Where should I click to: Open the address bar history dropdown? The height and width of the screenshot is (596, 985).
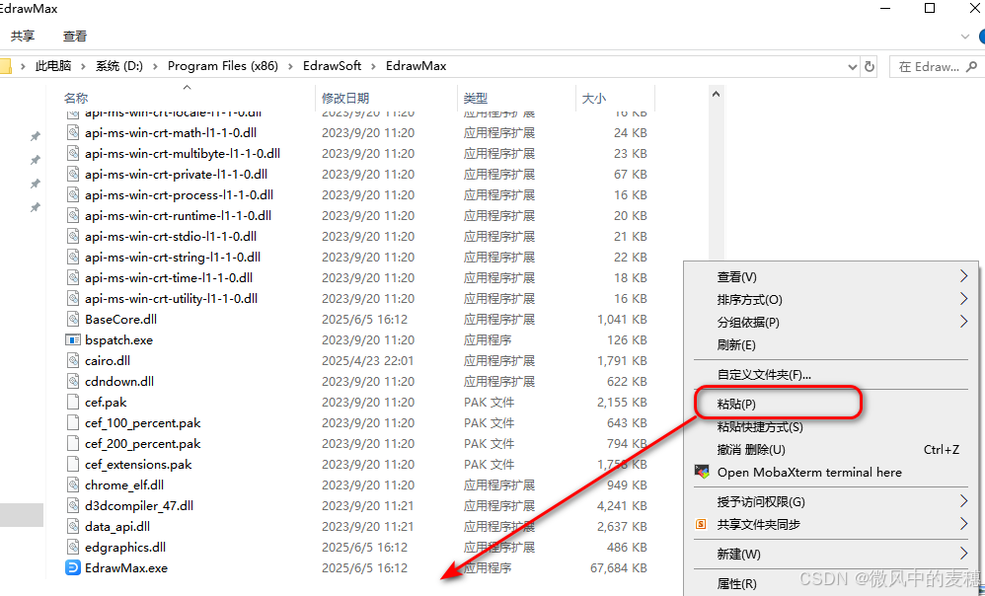[x=853, y=66]
